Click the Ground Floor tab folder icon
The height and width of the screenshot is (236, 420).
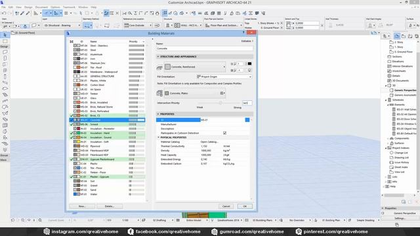click(13, 33)
